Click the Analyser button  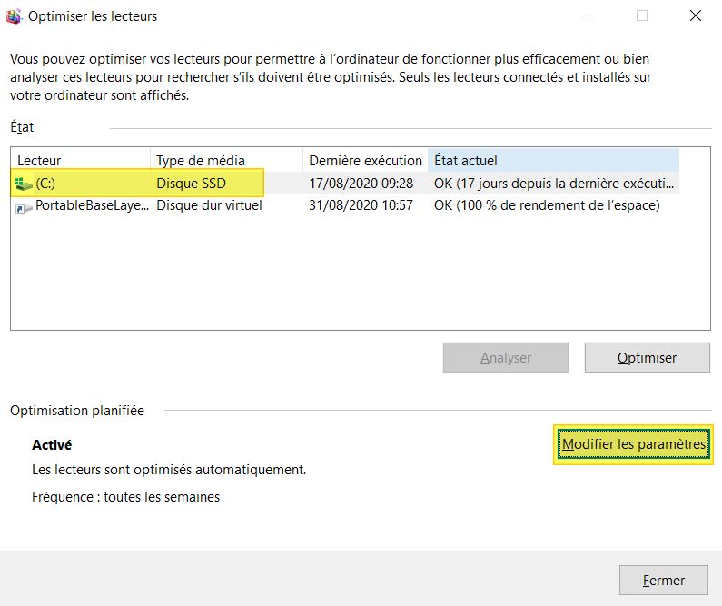pyautogui.click(x=506, y=358)
